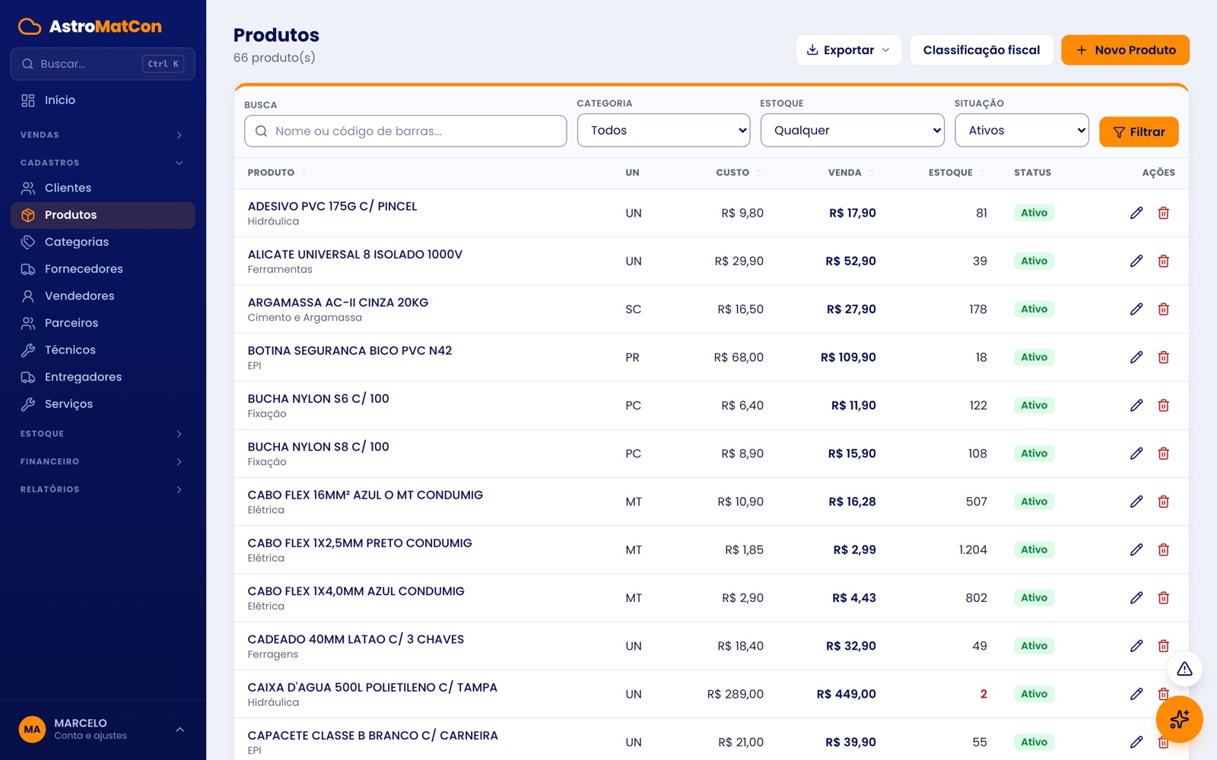Click the stock value 1.204

[973, 549]
